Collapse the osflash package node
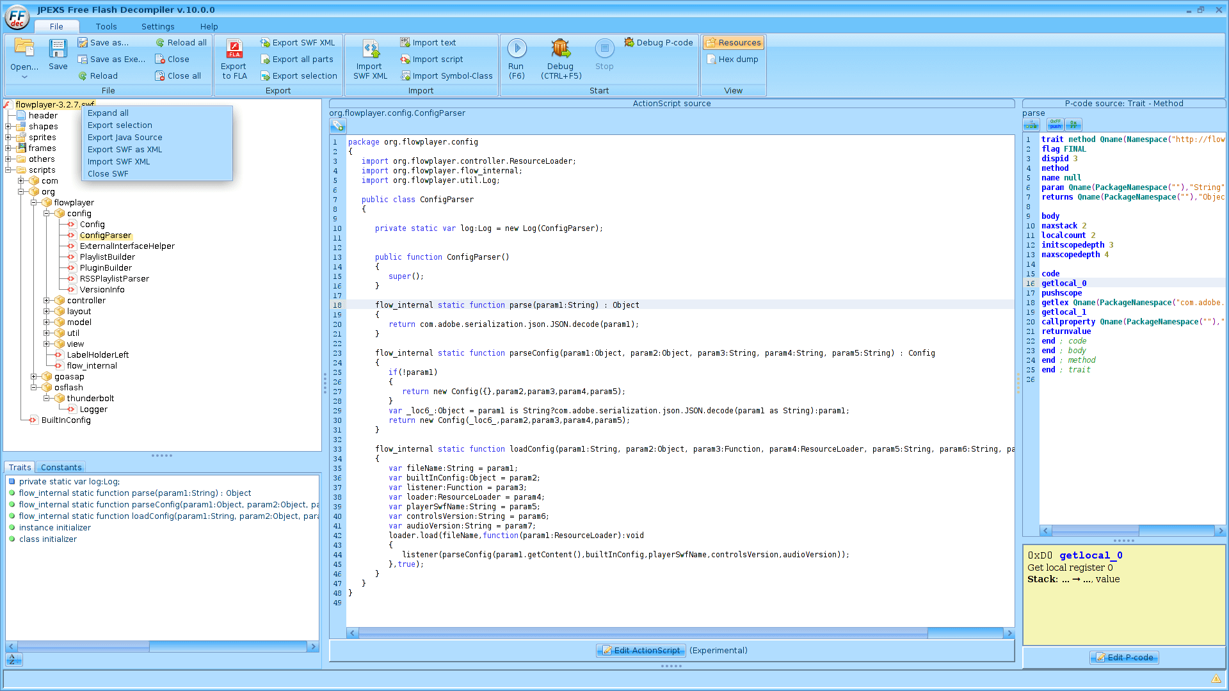This screenshot has width=1229, height=691. click(34, 388)
